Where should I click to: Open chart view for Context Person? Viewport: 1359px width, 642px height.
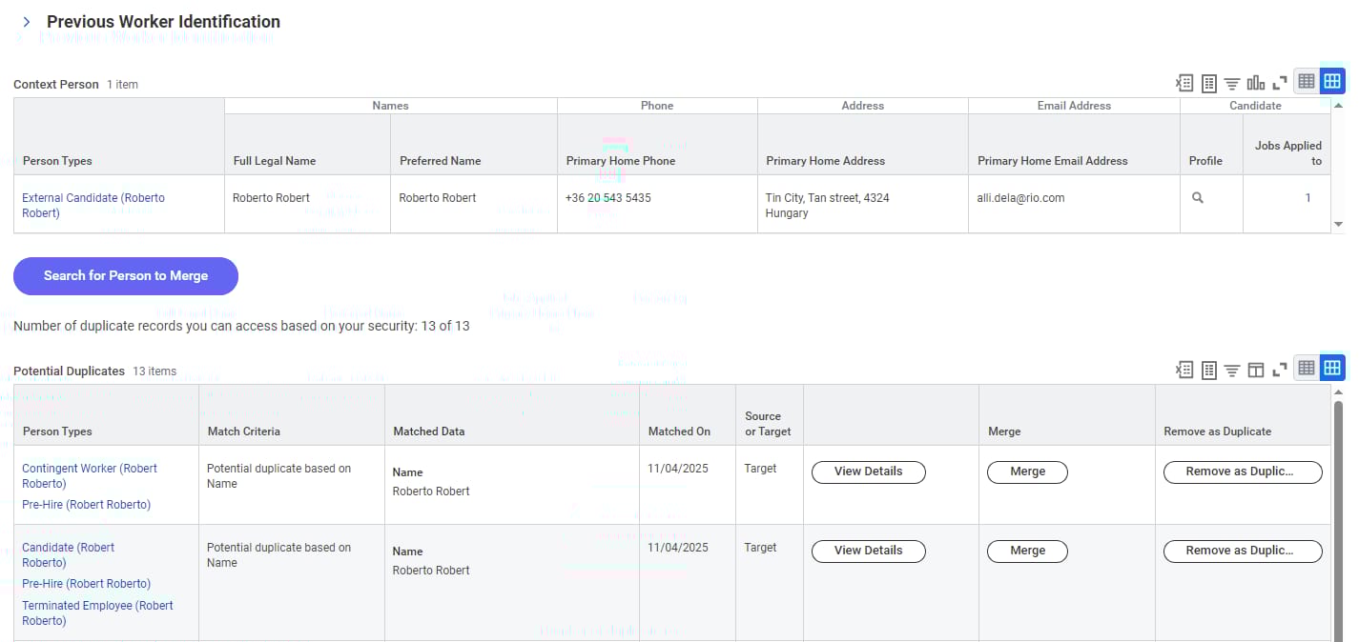tap(1256, 83)
